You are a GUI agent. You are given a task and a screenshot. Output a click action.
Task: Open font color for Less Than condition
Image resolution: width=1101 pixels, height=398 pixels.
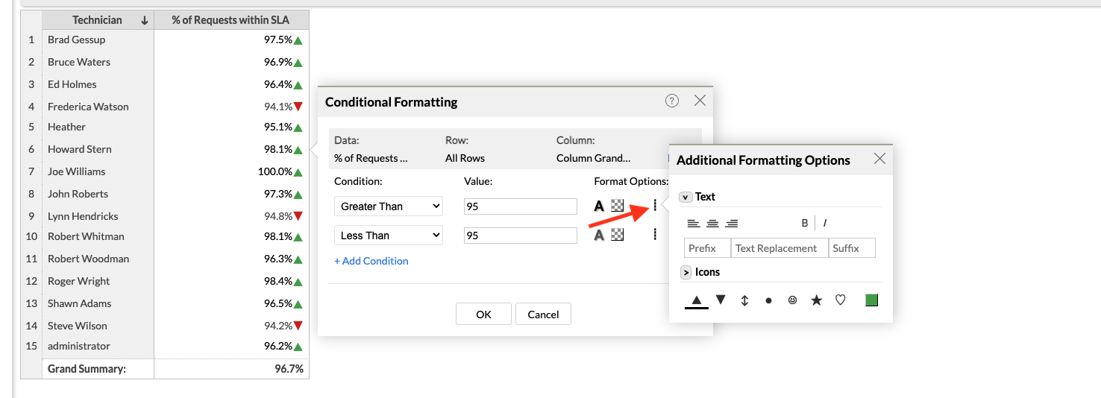click(x=598, y=236)
